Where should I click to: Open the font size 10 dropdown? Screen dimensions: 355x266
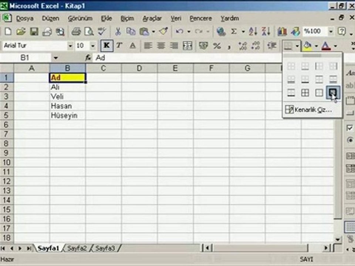(93, 46)
